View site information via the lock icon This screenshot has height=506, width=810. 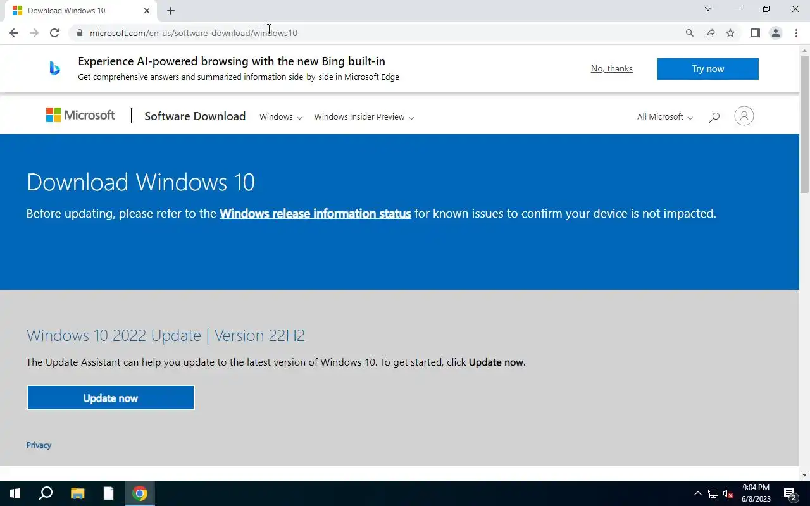(79, 33)
